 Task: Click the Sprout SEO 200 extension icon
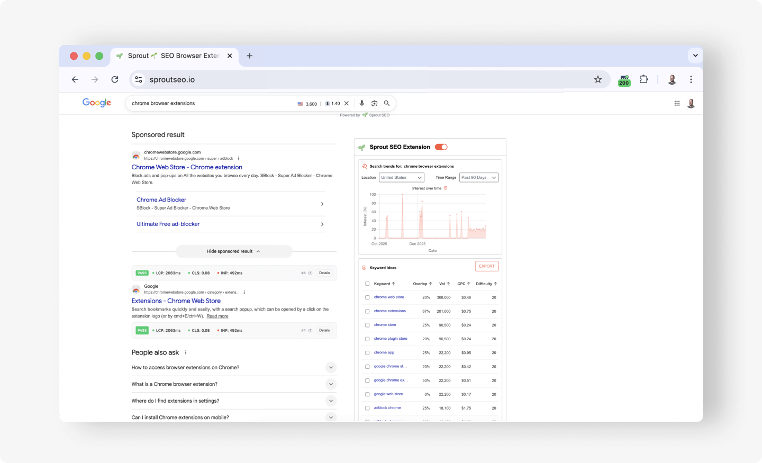coord(624,80)
